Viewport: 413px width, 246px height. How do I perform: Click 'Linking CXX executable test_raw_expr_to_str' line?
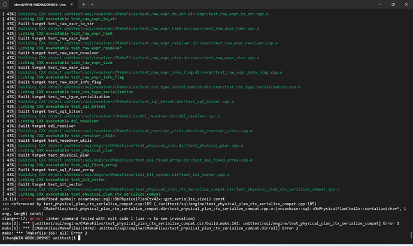[x=59, y=19]
